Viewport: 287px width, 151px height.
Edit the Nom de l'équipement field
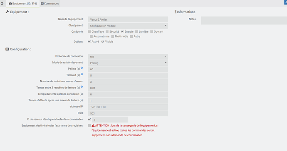click(128, 19)
